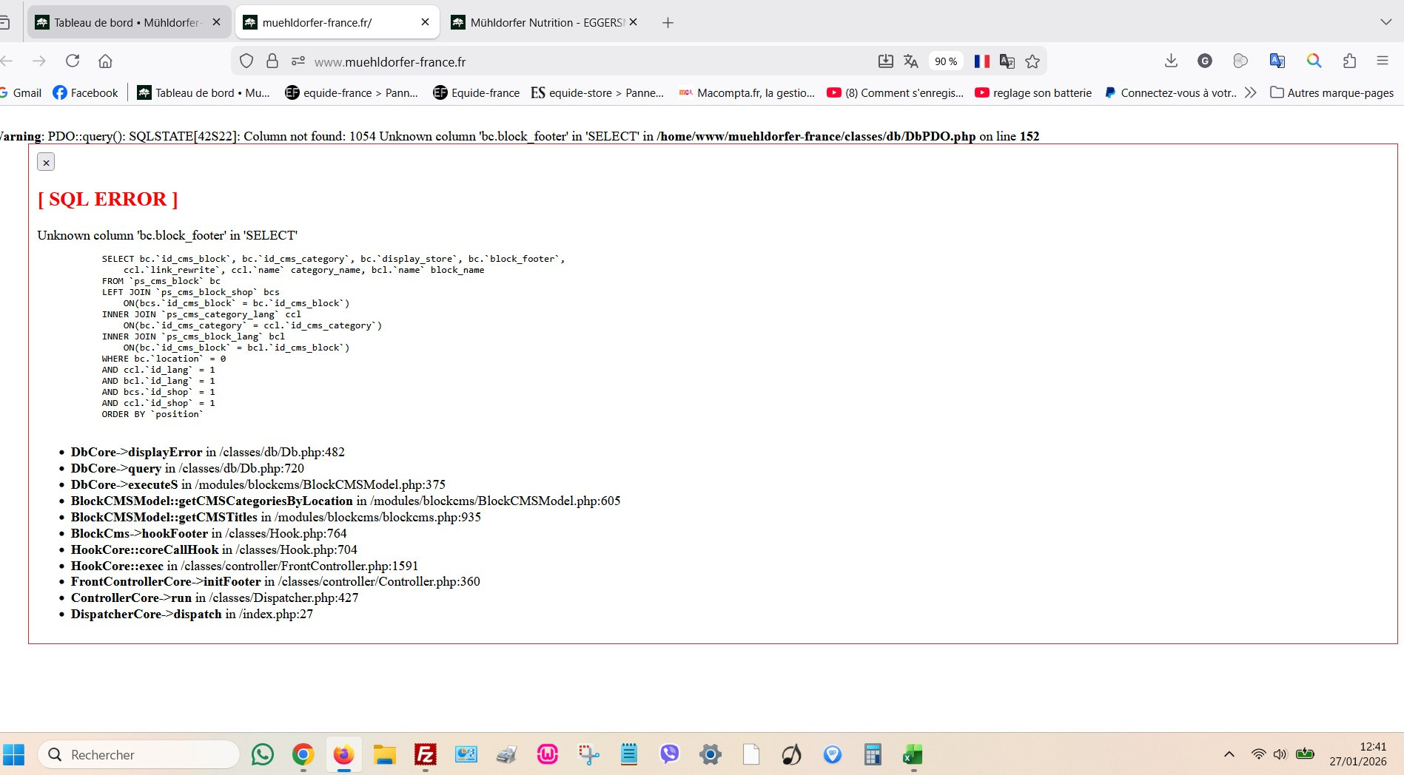The height and width of the screenshot is (775, 1404).
Task: Close the SQL error box
Action: [46, 162]
